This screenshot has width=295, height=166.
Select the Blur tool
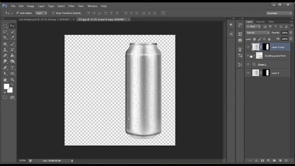[5, 61]
